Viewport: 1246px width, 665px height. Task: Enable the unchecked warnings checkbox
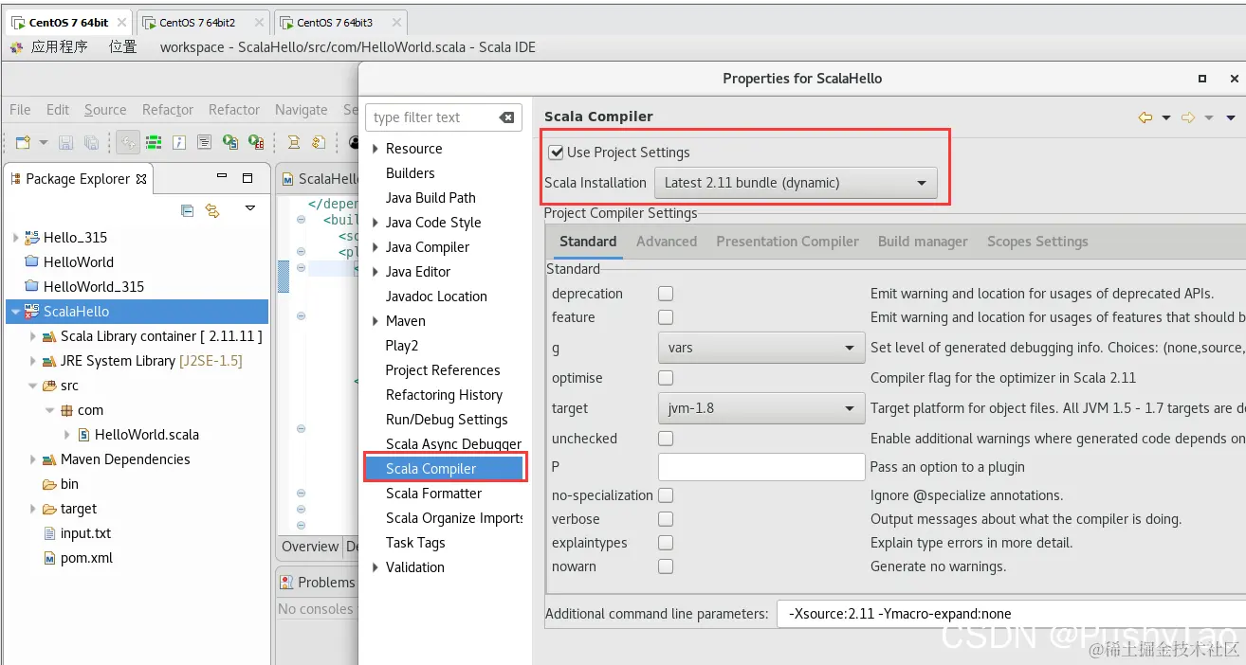point(666,439)
